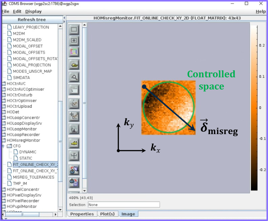Screen dimensions: 268x221
Task: Select the Image tab
Action: point(128,214)
